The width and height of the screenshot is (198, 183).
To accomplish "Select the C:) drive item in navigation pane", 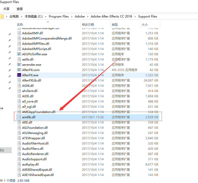I will tap(6, 150).
